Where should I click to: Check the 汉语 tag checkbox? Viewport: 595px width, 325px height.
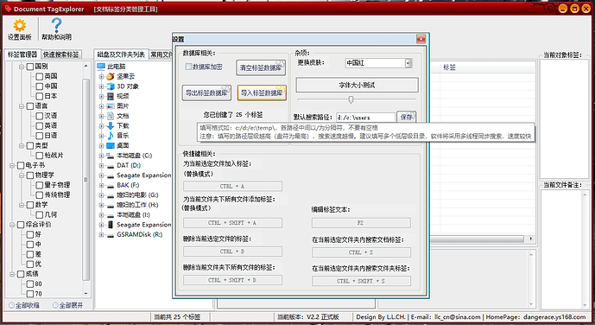pyautogui.click(x=40, y=116)
